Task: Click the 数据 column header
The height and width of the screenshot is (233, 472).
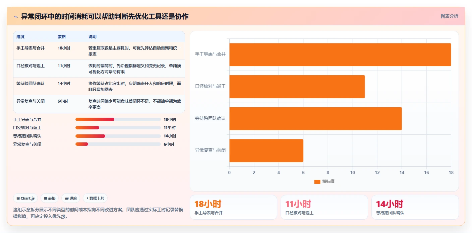Action: pyautogui.click(x=62, y=37)
